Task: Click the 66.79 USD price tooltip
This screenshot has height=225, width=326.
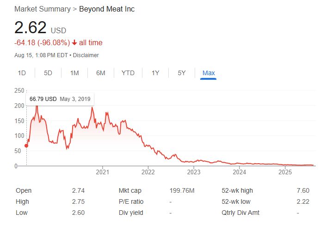Action: tap(61, 99)
